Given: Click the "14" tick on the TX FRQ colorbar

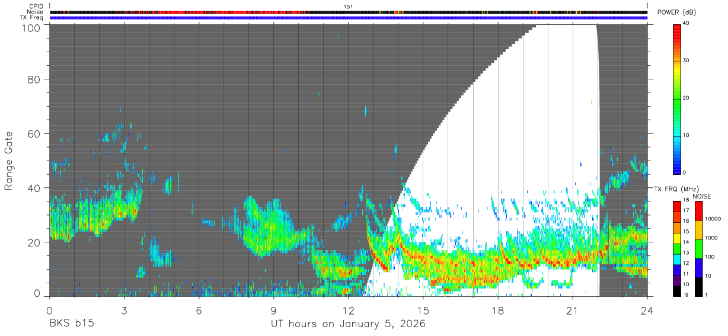Looking at the screenshot, I should click(x=686, y=242).
